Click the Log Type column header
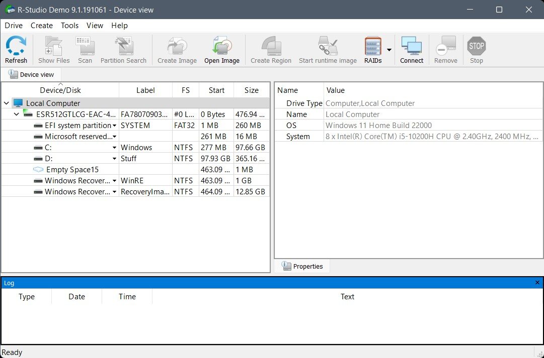Screen dimensions: 544x358 click(26, 296)
